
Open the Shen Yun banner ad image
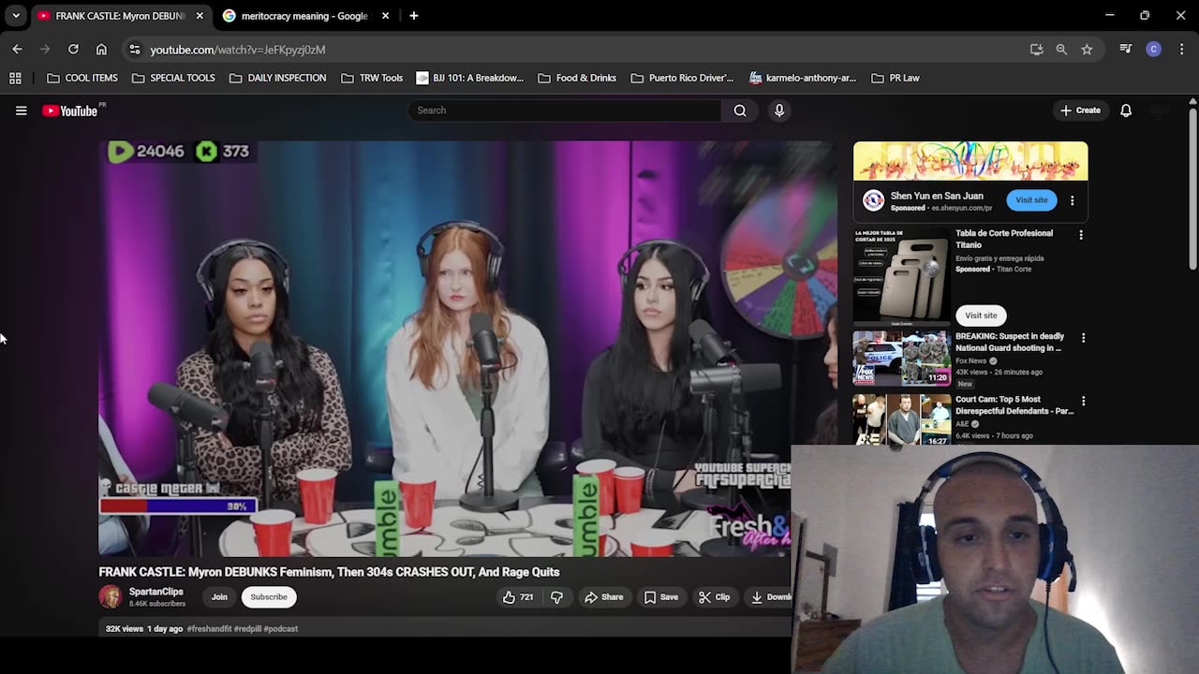(970, 161)
